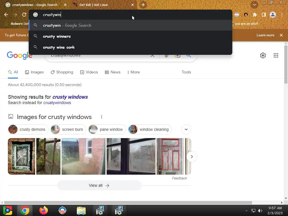Open the volume speaker tray icon
This screenshot has height=216, width=288.
(260, 210)
